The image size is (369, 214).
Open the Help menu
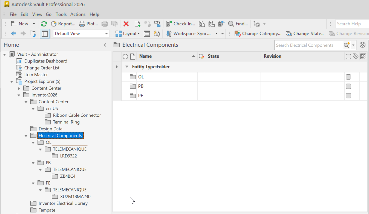click(94, 14)
